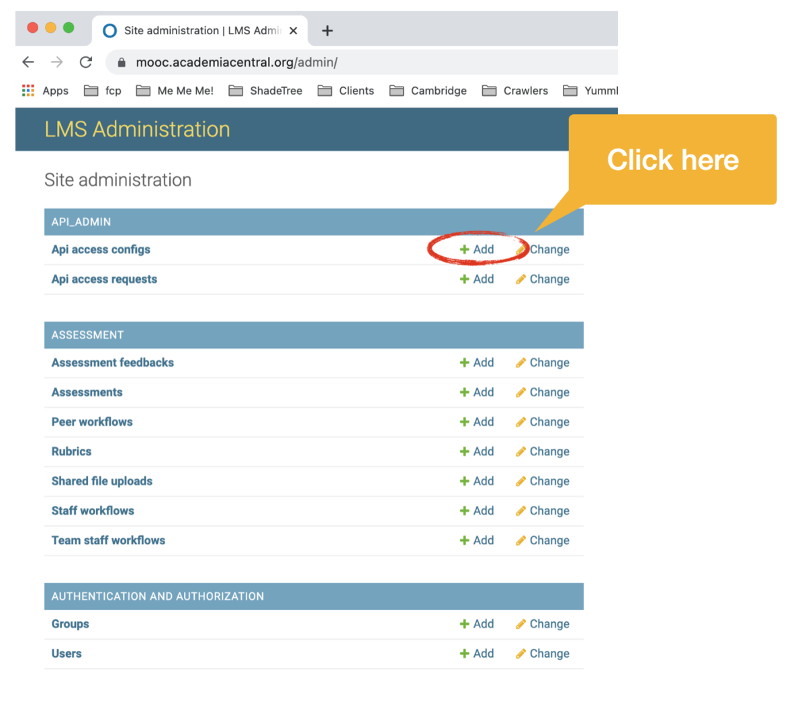Open a new browser tab with the plus button
806x702 pixels.
click(x=326, y=30)
